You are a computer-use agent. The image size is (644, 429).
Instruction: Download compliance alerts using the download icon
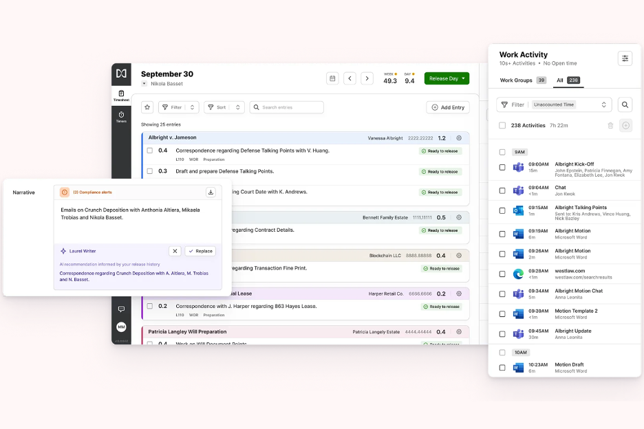212,192
